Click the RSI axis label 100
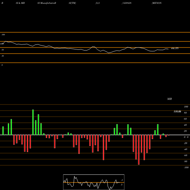 tap(3, 35)
